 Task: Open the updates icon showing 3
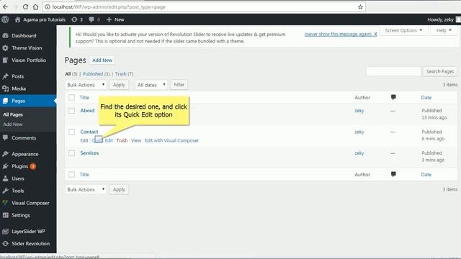pyautogui.click(x=77, y=19)
